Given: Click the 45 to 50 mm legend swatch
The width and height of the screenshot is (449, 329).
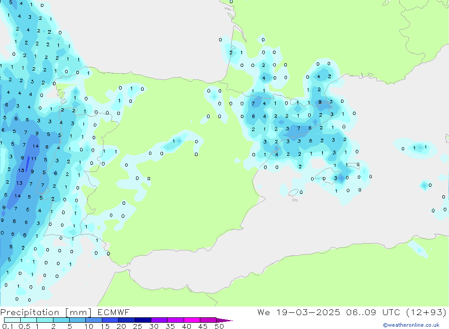Looking at the screenshot, I should pyautogui.click(x=208, y=320).
